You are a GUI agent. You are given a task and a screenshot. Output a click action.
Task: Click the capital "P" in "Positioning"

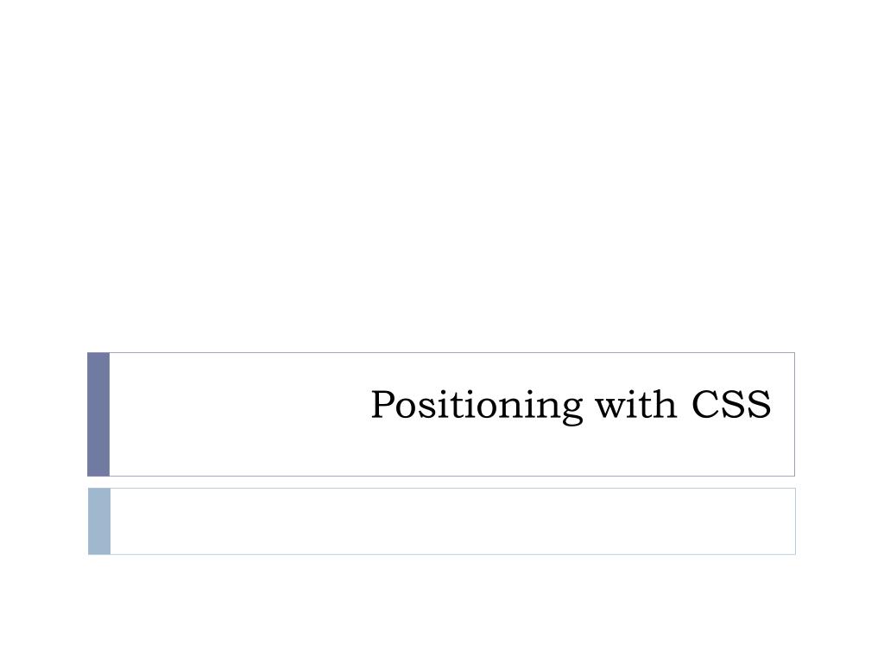coord(382,404)
